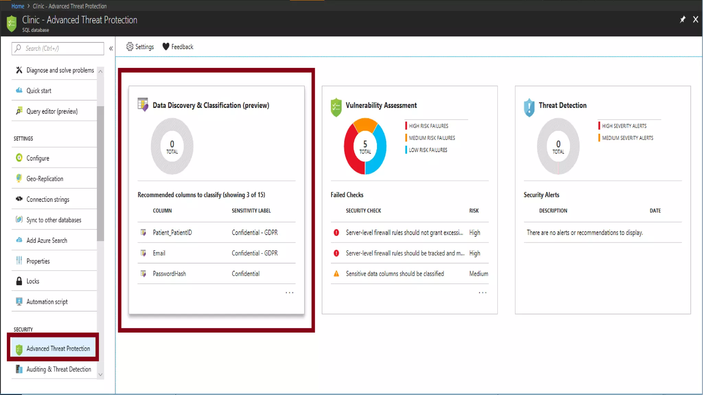Click the Configure green circle icon
This screenshot has height=395, width=703.
point(19,158)
